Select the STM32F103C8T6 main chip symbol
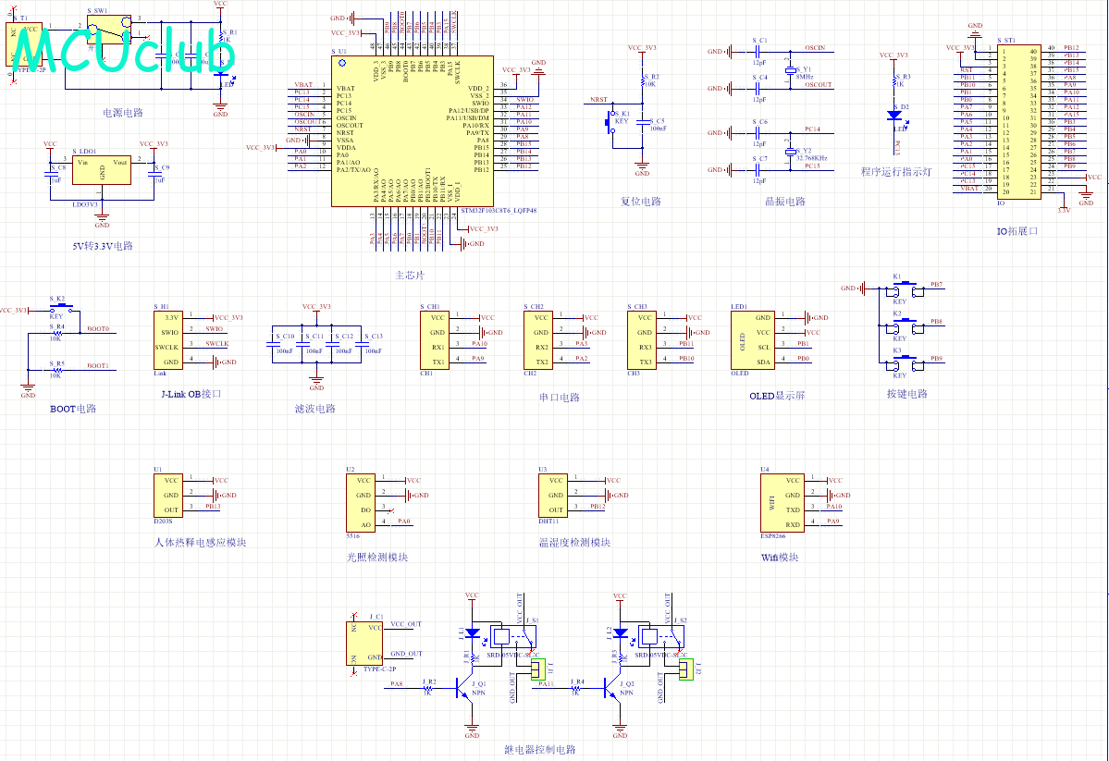1109x761 pixels. point(413,131)
